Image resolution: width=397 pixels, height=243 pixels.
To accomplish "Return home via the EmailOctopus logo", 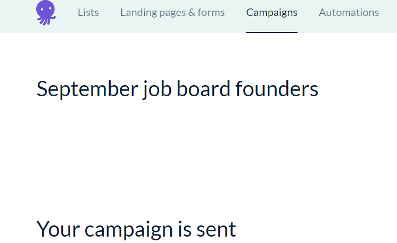I will 46,13.
